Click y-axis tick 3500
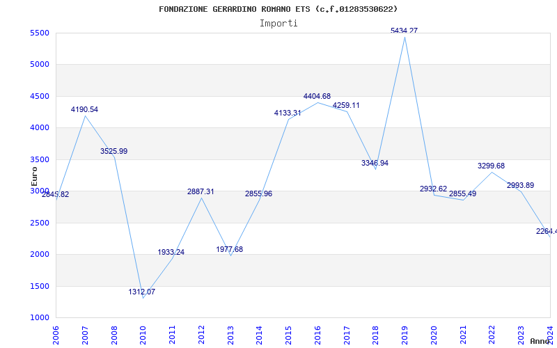557x348 pixels. coord(40,160)
